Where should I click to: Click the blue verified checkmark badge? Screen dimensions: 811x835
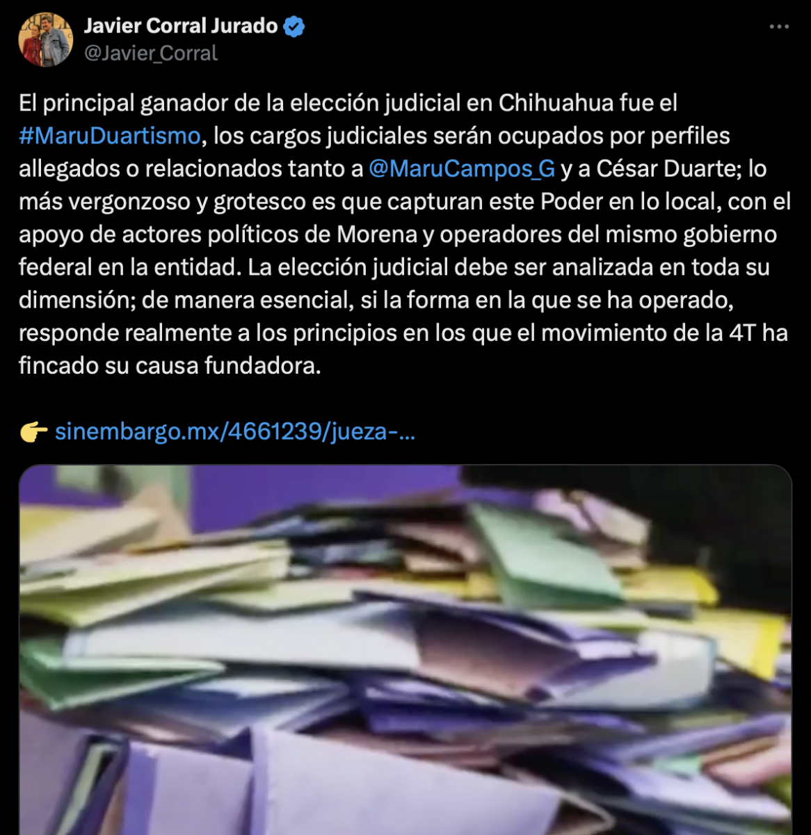[295, 26]
